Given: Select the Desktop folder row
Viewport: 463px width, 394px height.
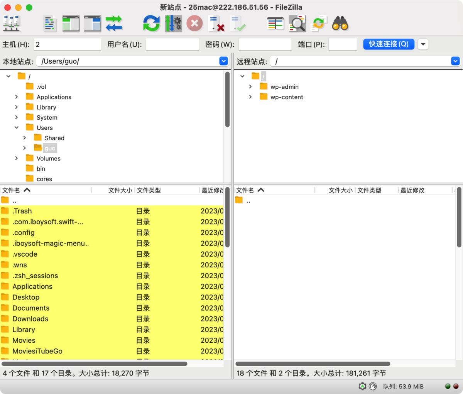Looking at the screenshot, I should pyautogui.click(x=112, y=298).
